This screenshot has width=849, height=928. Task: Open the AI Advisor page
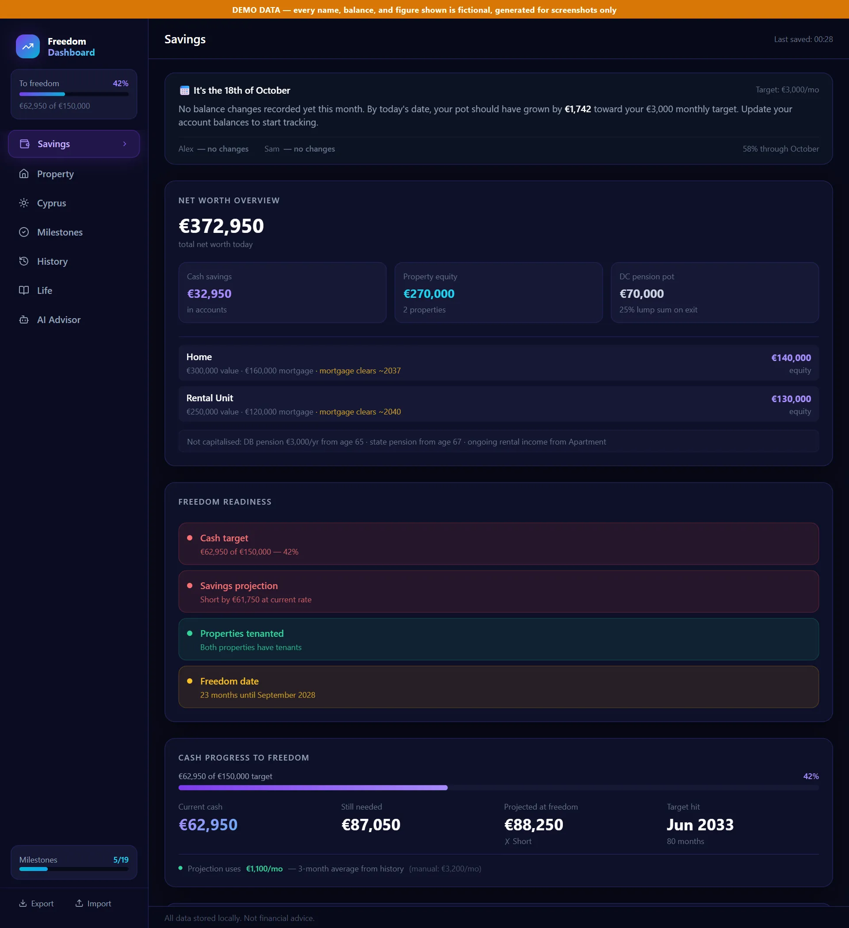coord(74,319)
